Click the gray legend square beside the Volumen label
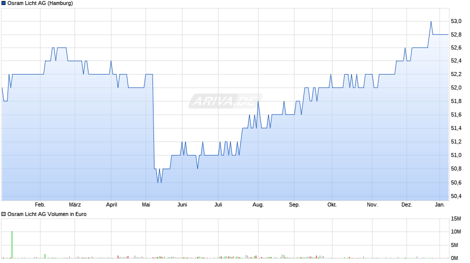Screen dimensions: 470x263 tap(3, 214)
